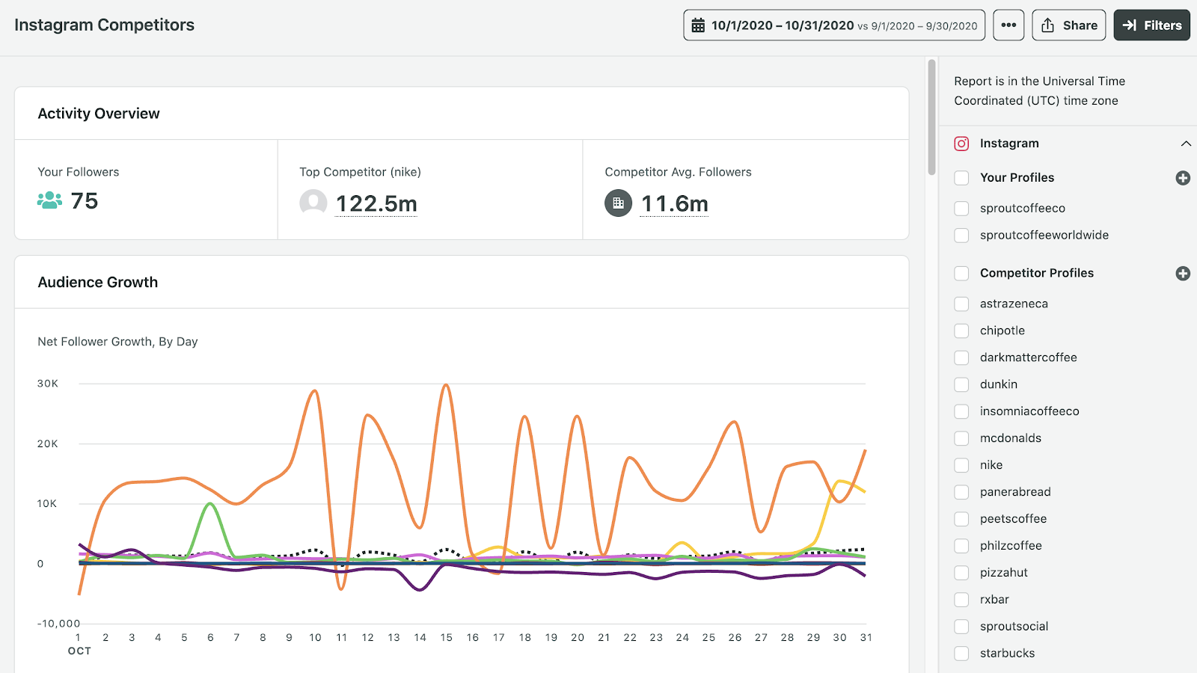Open the three-dot more options menu

coord(1008,25)
